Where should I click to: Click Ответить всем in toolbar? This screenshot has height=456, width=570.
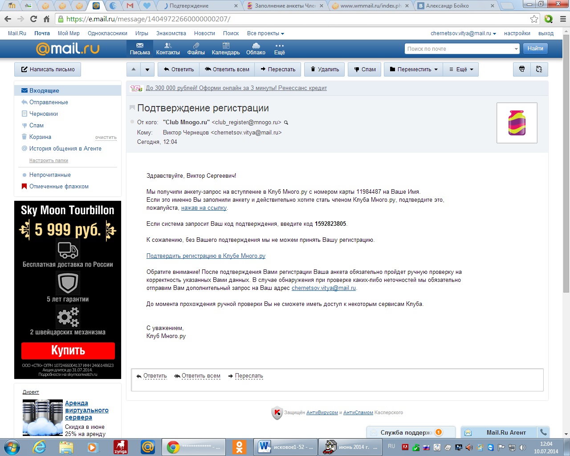[x=227, y=69]
